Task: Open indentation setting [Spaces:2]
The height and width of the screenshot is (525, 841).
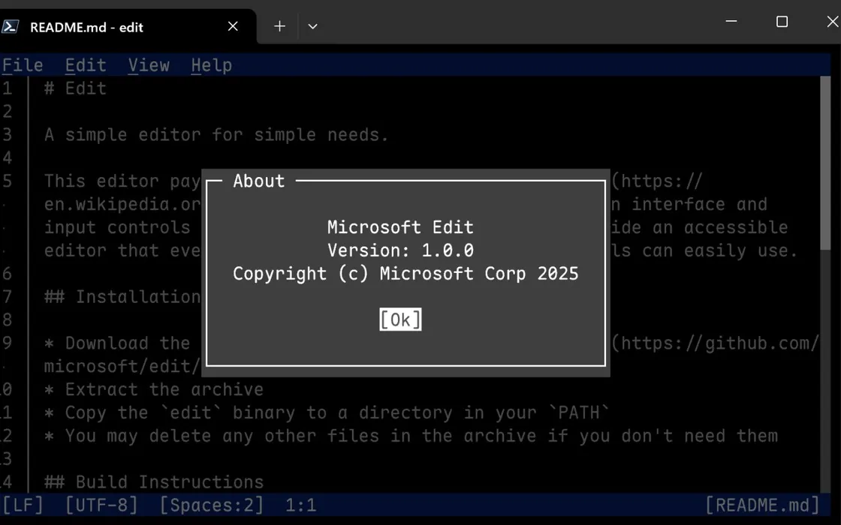Action: coord(211,505)
